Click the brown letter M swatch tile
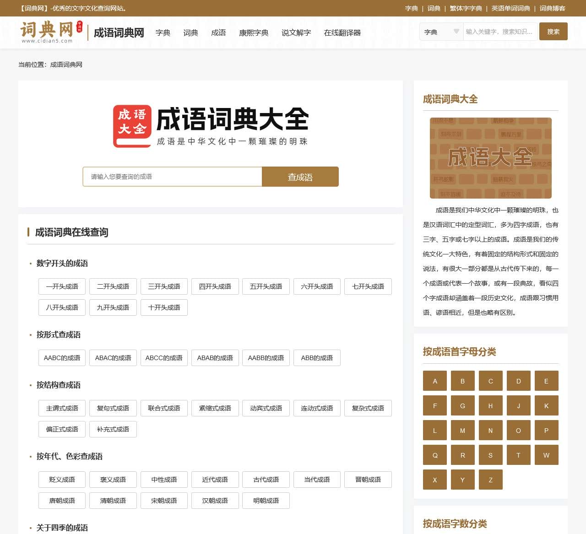The width and height of the screenshot is (586, 534). tap(462, 430)
